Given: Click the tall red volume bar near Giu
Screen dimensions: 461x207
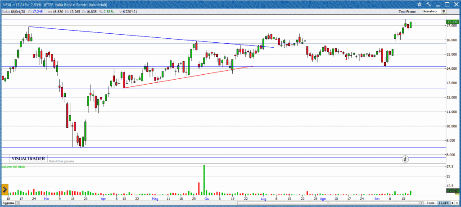Looking at the screenshot, I should click(199, 189).
